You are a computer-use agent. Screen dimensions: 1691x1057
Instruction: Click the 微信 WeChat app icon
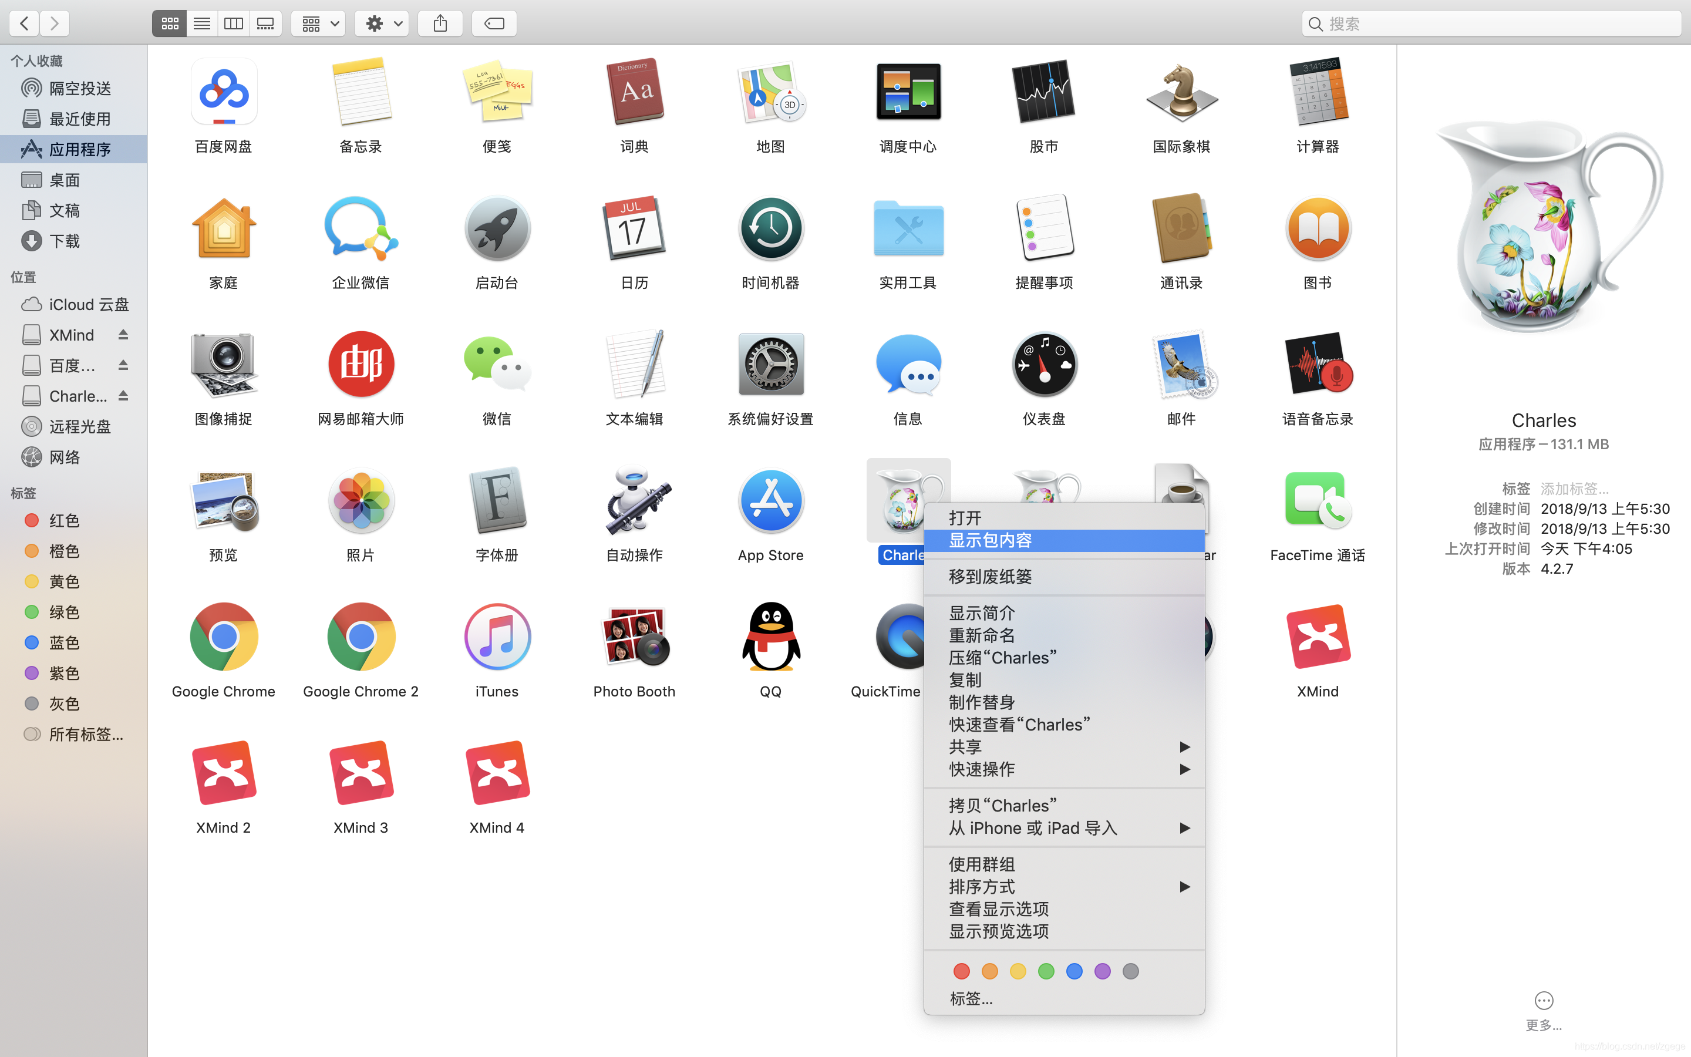[497, 364]
